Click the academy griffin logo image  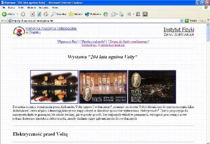click(19, 31)
